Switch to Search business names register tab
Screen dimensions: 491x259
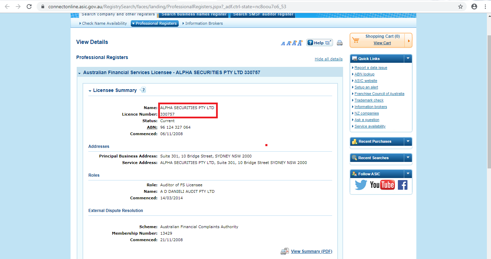coord(194,14)
